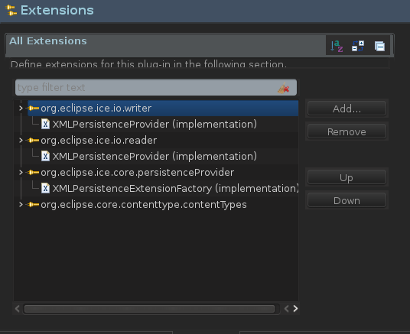Toggle the org.eclipse.ice.core.persistenceProvider expander

[x=21, y=172]
